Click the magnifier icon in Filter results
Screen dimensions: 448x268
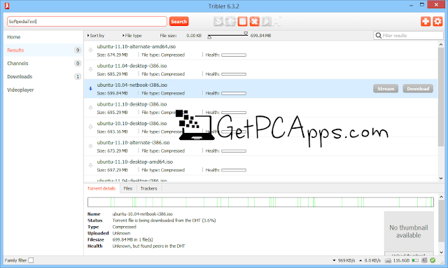pyautogui.click(x=378, y=36)
